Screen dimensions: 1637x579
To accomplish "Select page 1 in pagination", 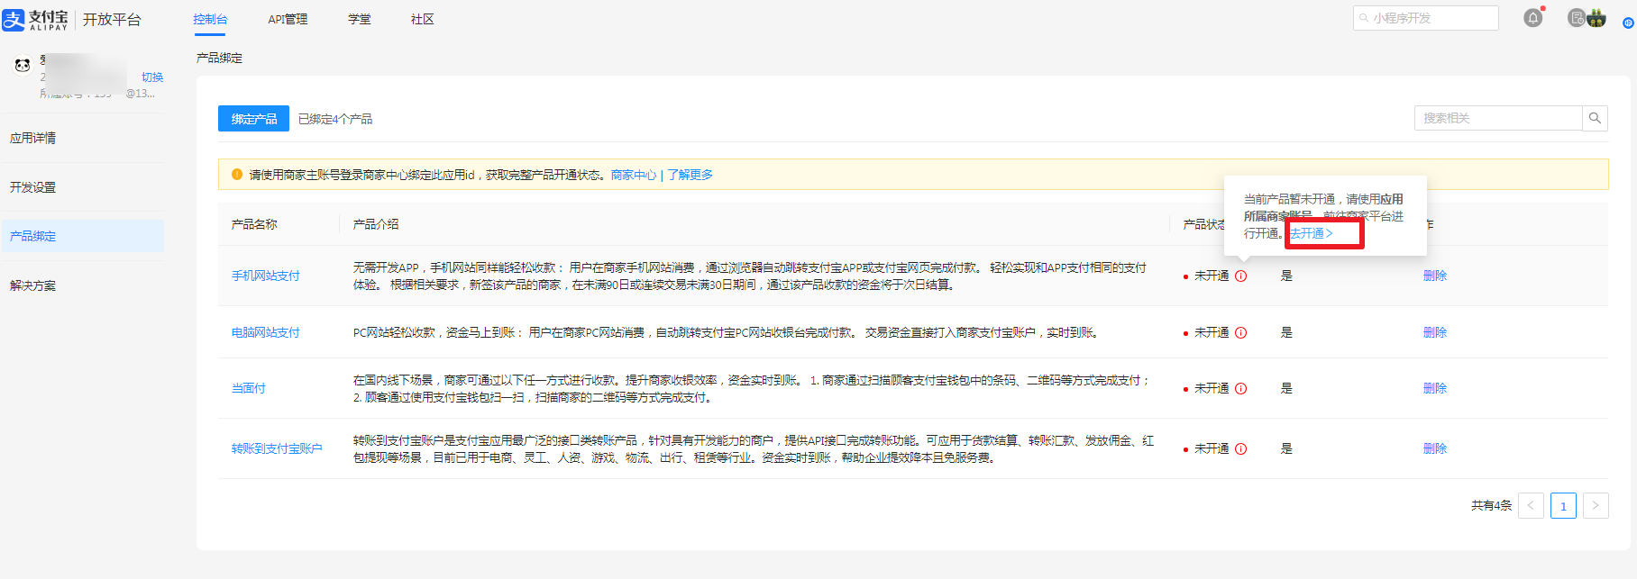I will point(1563,505).
